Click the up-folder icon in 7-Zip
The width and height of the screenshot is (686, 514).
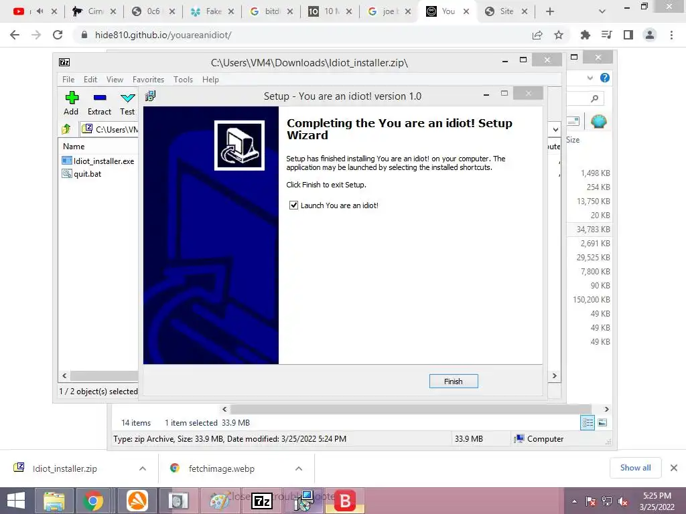click(x=66, y=129)
